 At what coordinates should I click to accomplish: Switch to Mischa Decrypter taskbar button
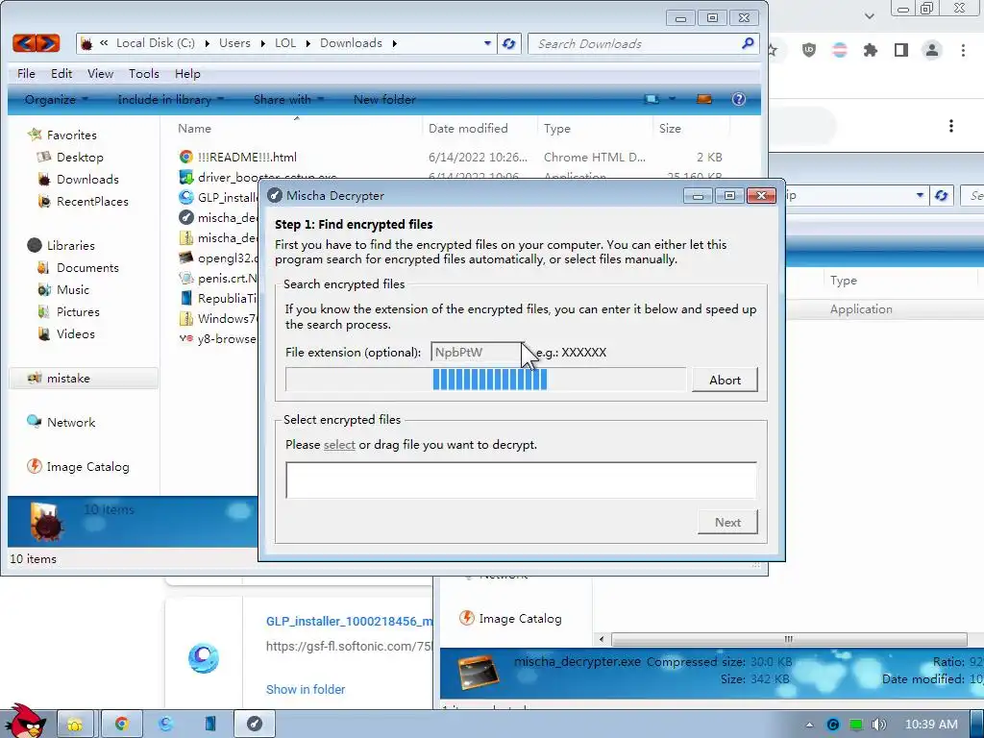tap(254, 724)
